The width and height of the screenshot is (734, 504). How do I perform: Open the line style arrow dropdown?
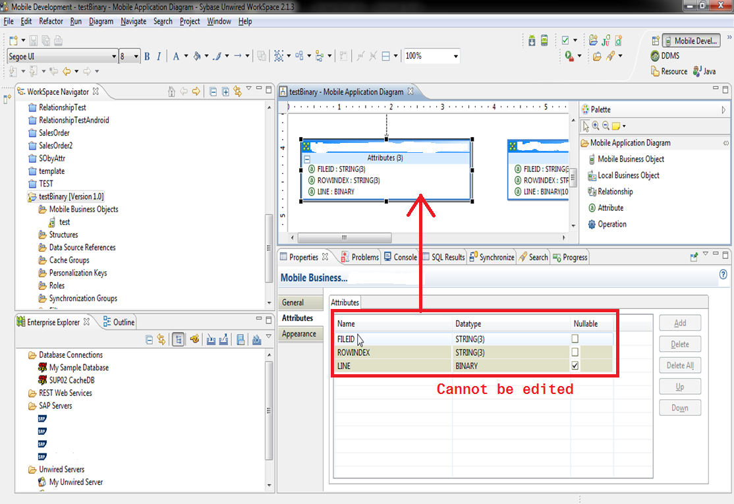pos(248,56)
